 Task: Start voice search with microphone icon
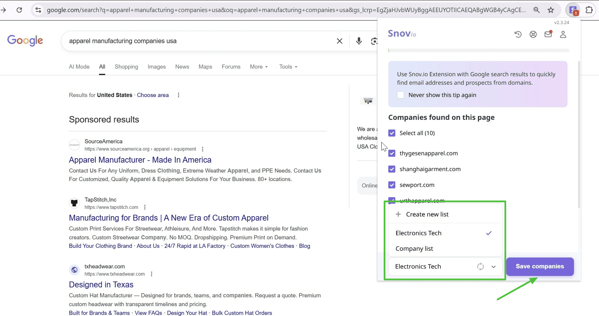tap(358, 41)
